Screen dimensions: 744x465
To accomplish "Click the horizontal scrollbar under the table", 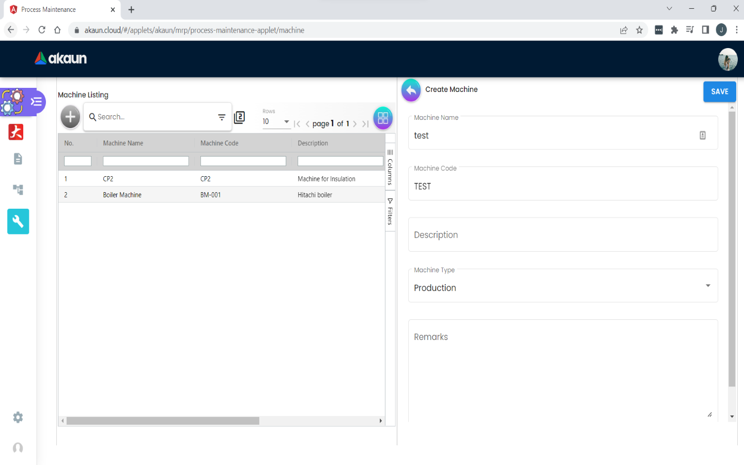I will [163, 421].
